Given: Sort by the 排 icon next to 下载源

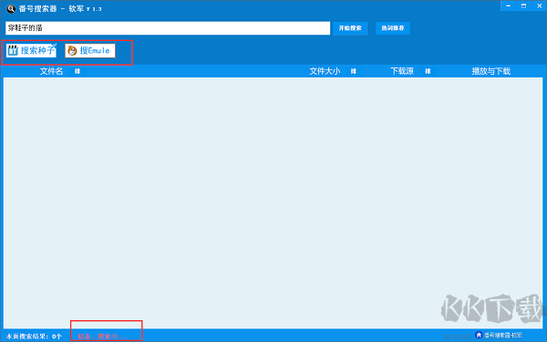Looking at the screenshot, I should pos(428,71).
